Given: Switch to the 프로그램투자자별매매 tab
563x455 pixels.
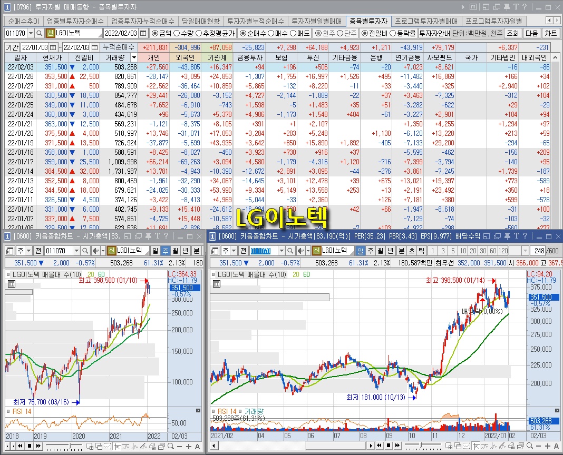Looking at the screenshot, I should [426, 21].
